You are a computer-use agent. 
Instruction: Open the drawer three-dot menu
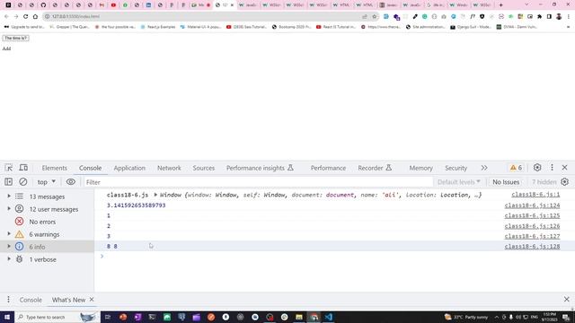click(x=8, y=300)
